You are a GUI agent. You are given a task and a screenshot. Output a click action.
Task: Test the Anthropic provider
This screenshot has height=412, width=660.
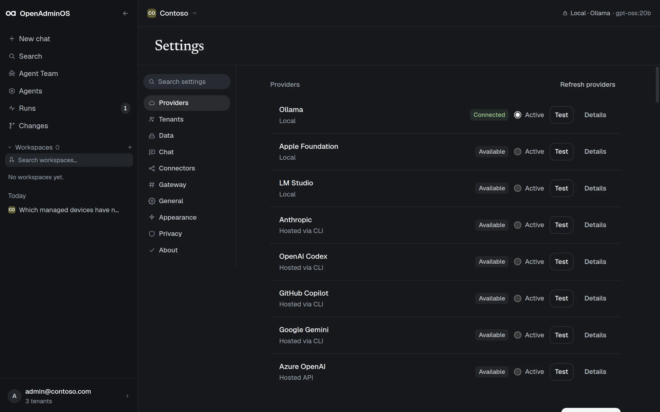(561, 225)
